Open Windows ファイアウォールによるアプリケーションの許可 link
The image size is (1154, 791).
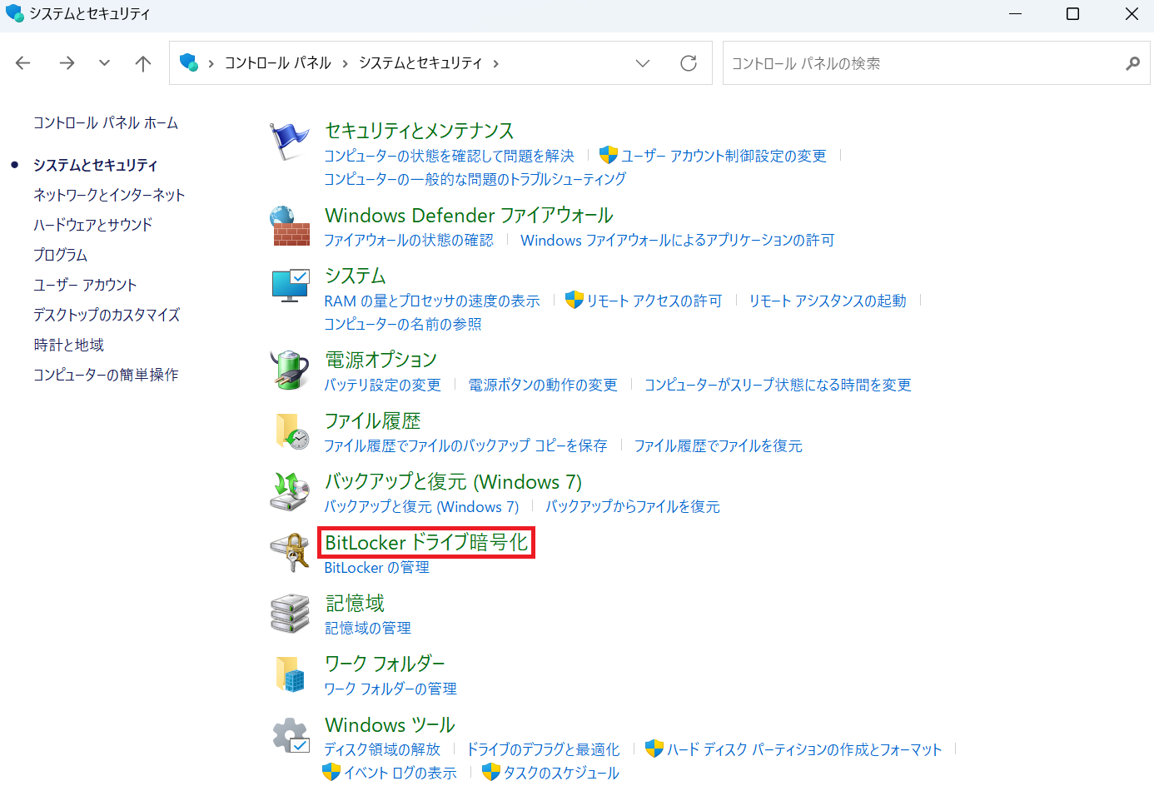(x=678, y=240)
